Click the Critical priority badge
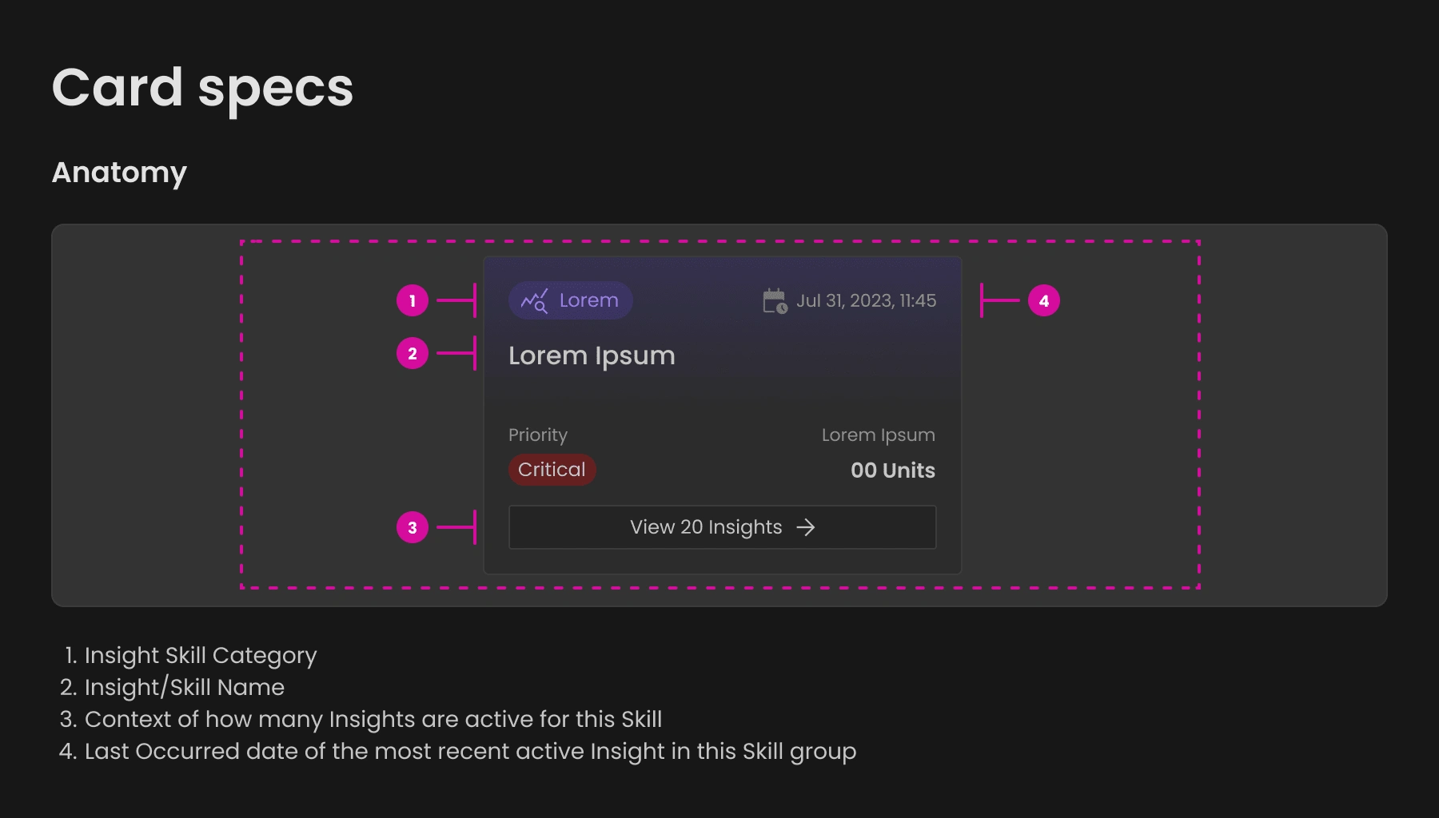This screenshot has width=1439, height=818. point(552,470)
